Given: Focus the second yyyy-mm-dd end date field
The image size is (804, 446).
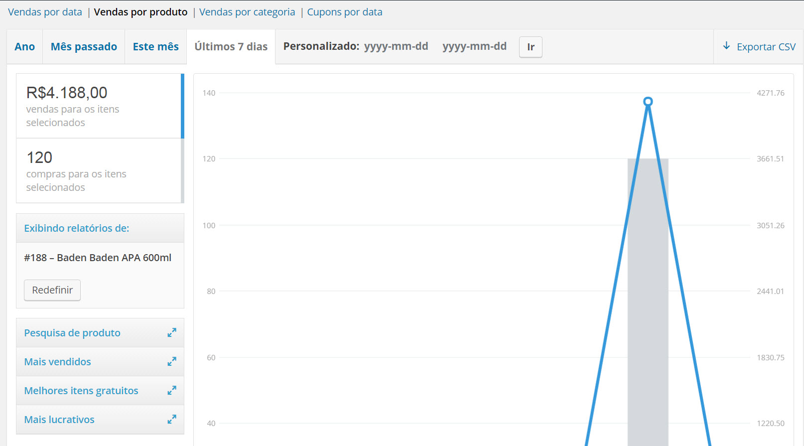Looking at the screenshot, I should pos(475,46).
